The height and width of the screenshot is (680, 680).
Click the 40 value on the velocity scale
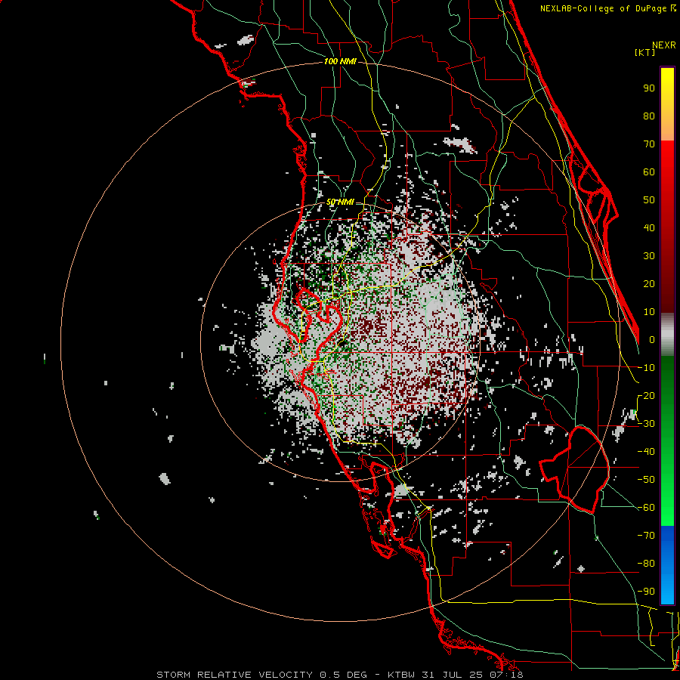[649, 227]
